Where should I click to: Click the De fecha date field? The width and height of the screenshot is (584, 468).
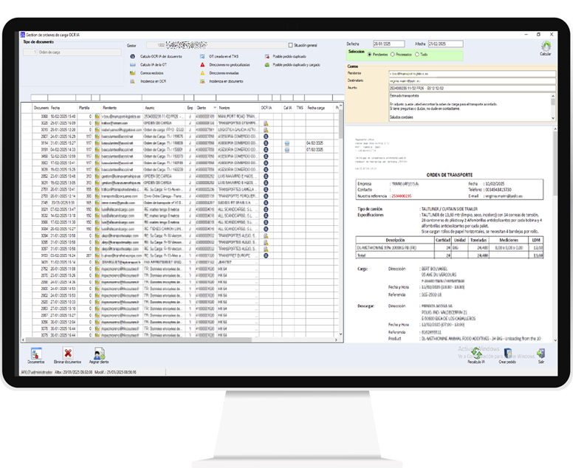click(388, 44)
